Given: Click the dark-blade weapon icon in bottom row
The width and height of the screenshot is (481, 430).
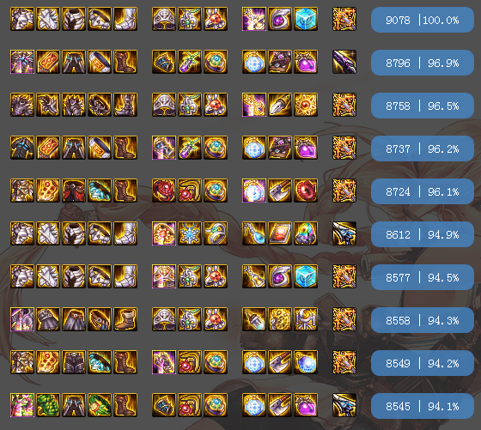Looking at the screenshot, I should [344, 405].
